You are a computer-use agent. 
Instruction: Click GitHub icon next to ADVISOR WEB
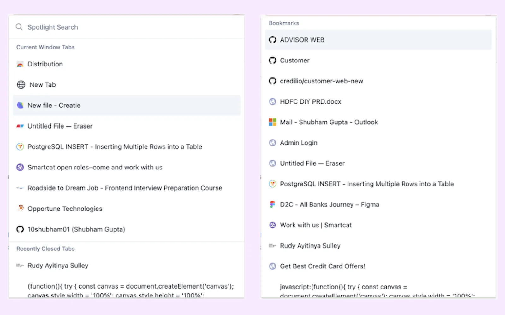point(272,40)
